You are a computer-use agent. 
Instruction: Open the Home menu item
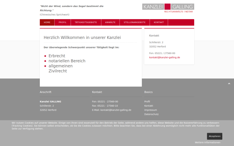click(47, 22)
